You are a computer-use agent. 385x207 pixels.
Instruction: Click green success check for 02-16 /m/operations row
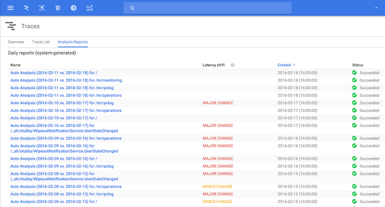tap(354, 138)
